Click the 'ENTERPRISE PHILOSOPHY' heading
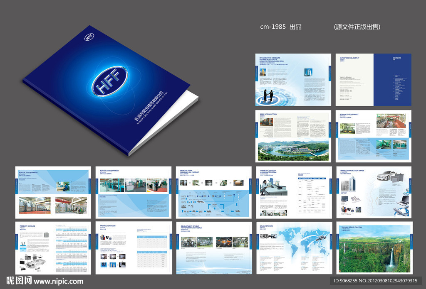This screenshot has height=289, width=426. 349,58
